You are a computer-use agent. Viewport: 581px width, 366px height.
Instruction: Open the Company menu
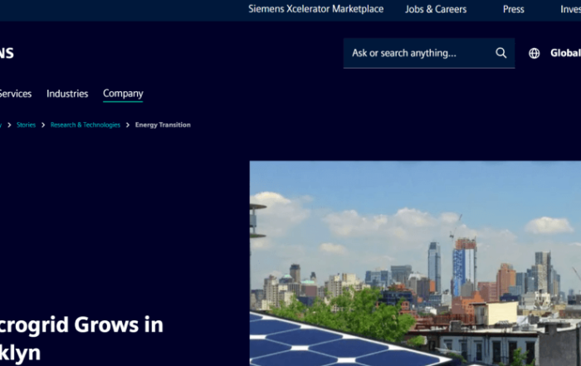click(x=123, y=94)
